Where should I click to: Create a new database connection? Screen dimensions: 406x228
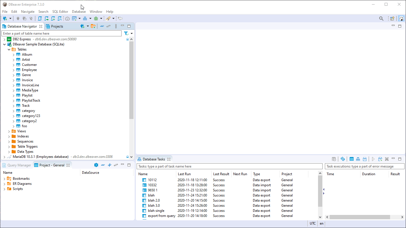5,18
